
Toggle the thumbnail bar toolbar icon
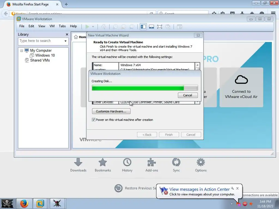tap(151, 27)
